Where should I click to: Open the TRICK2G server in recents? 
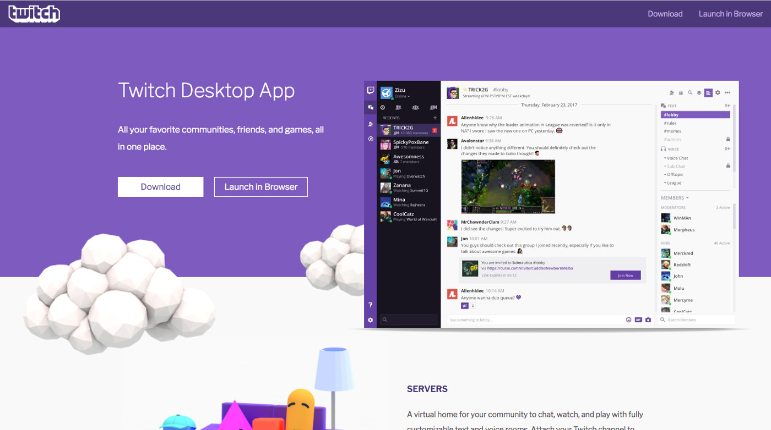(409, 130)
